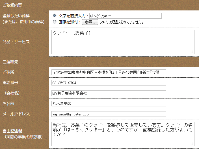The width and height of the screenshot is (199, 149).
Task: Grab the resize handle of 商品・サービス textarea
Action: click(192, 52)
